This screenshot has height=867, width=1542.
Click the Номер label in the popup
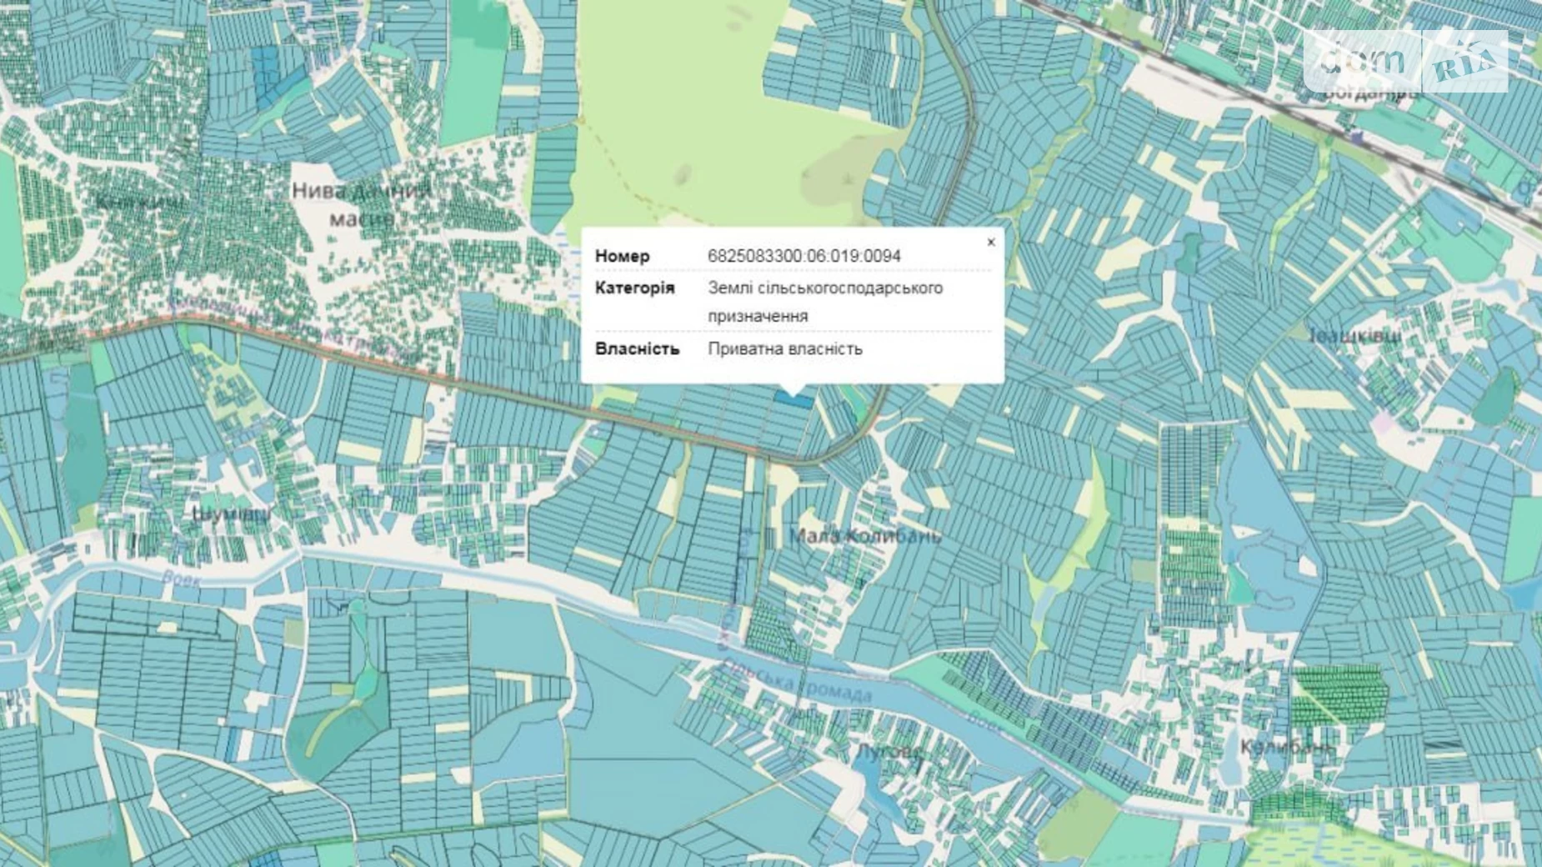[x=622, y=256]
